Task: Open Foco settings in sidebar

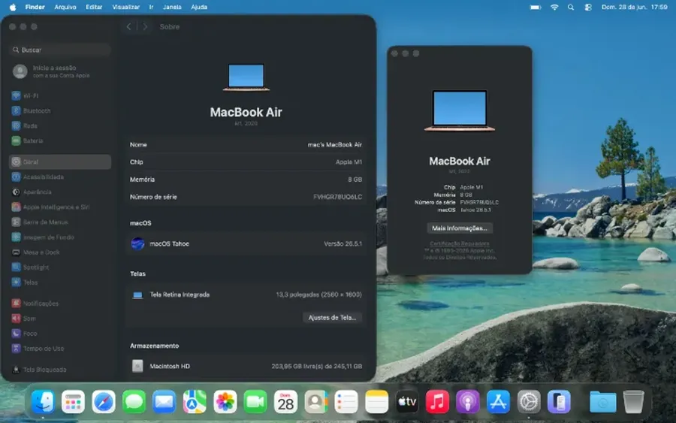Action: [x=60, y=334]
